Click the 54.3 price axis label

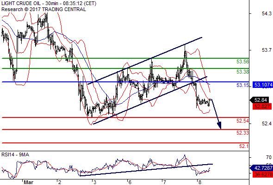[267, 13]
